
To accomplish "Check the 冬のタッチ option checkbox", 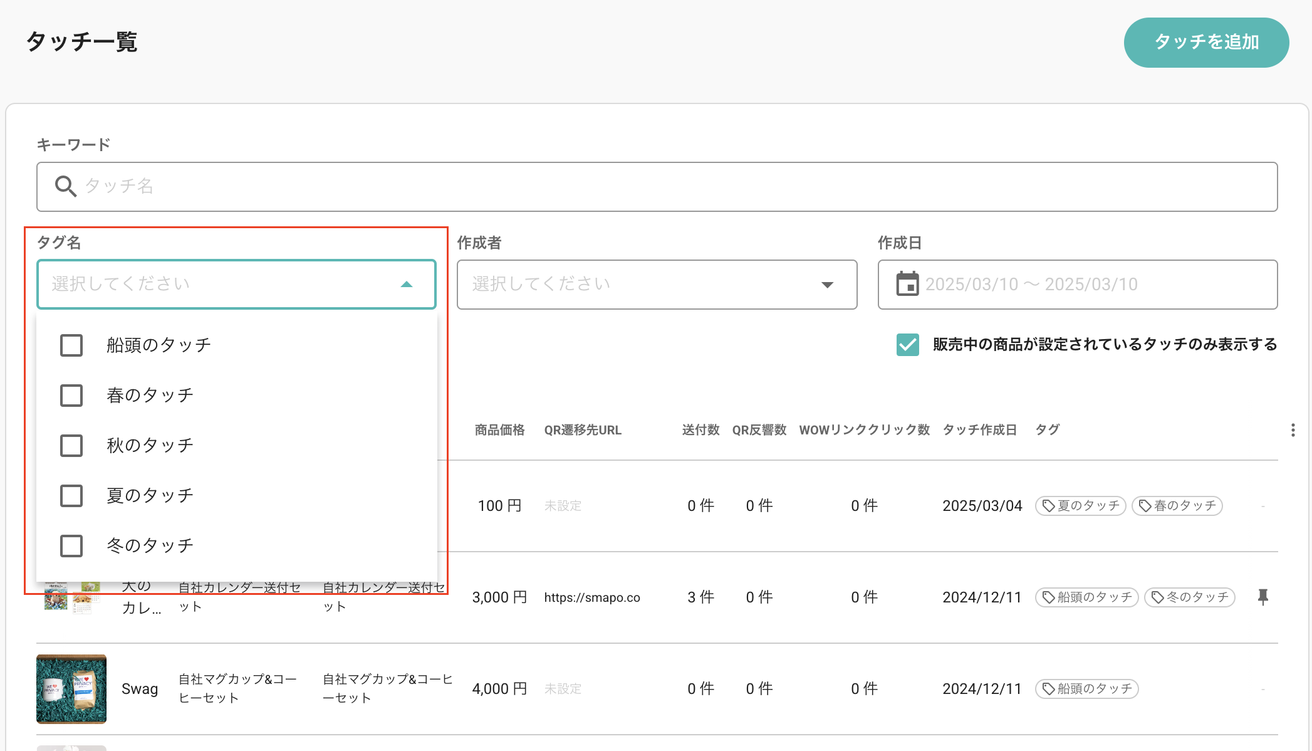I will [71, 546].
